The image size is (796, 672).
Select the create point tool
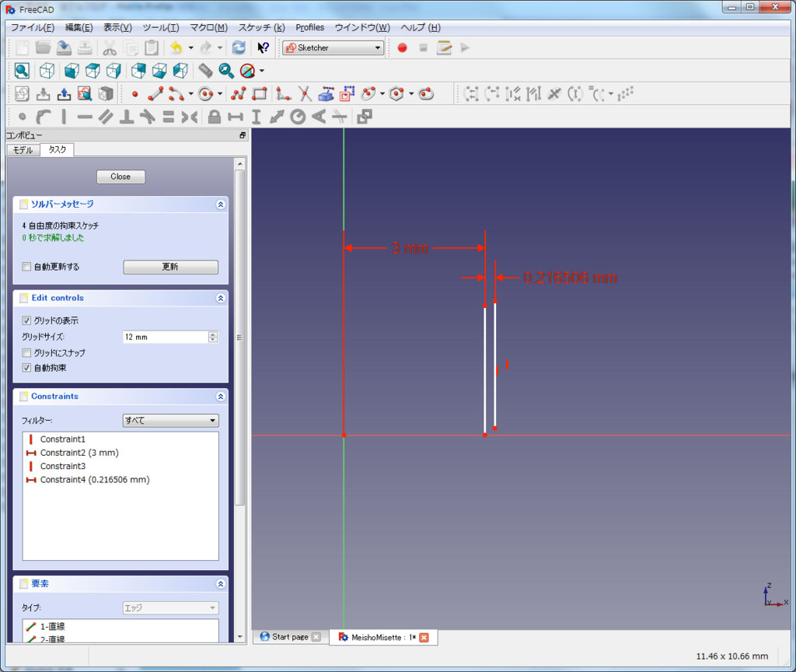coord(135,94)
